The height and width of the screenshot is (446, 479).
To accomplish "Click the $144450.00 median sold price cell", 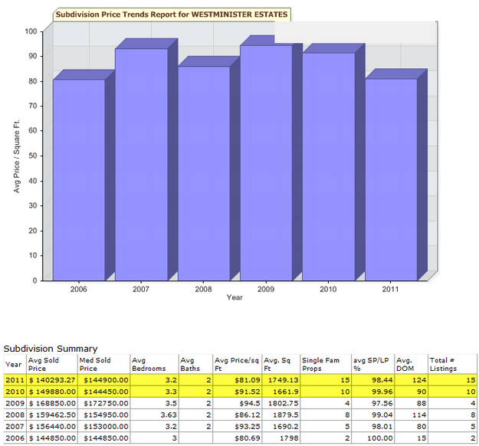I will point(104,392).
